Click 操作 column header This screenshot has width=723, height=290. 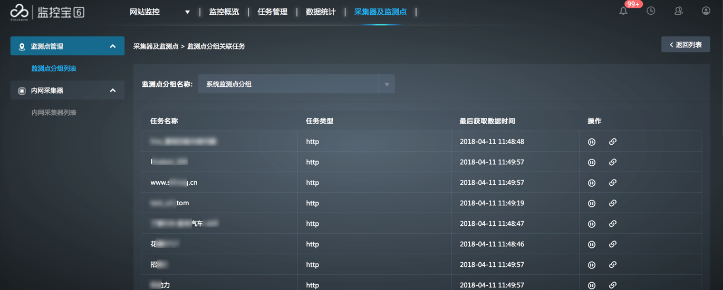(594, 121)
